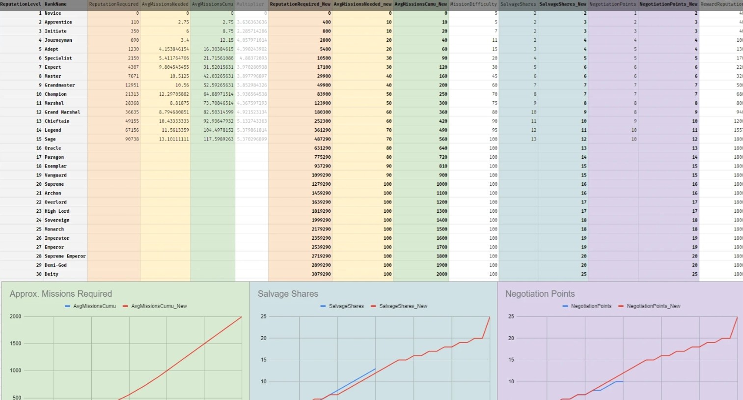Select the Sage rank cell
The height and width of the screenshot is (400, 743).
click(65, 139)
